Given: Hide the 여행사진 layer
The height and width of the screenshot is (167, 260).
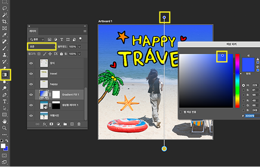Looking at the screenshot, I should pos(31,115).
